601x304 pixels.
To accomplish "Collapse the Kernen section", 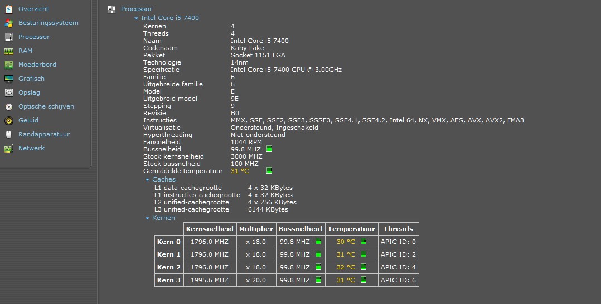I will [147, 218].
